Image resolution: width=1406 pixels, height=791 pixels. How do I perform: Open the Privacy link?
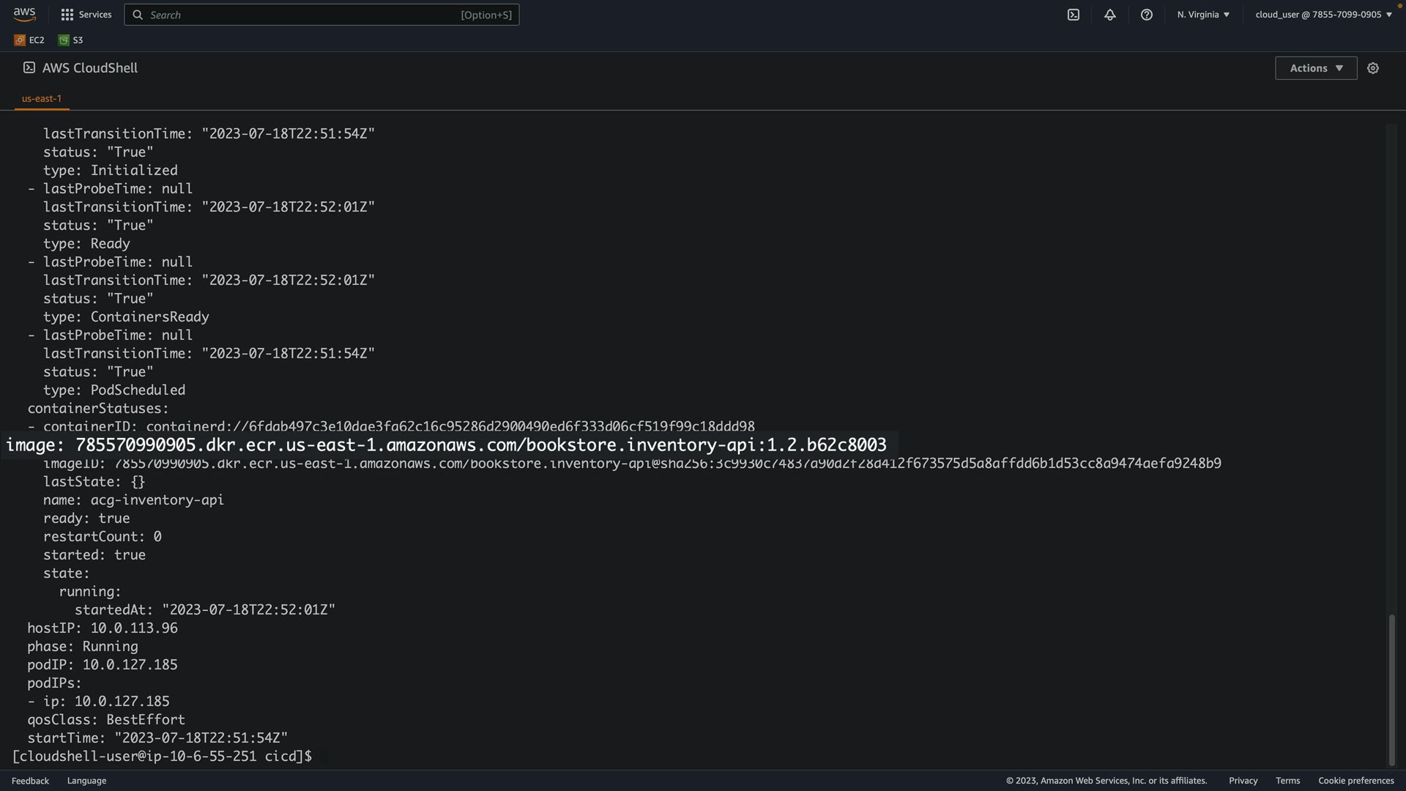[1243, 781]
